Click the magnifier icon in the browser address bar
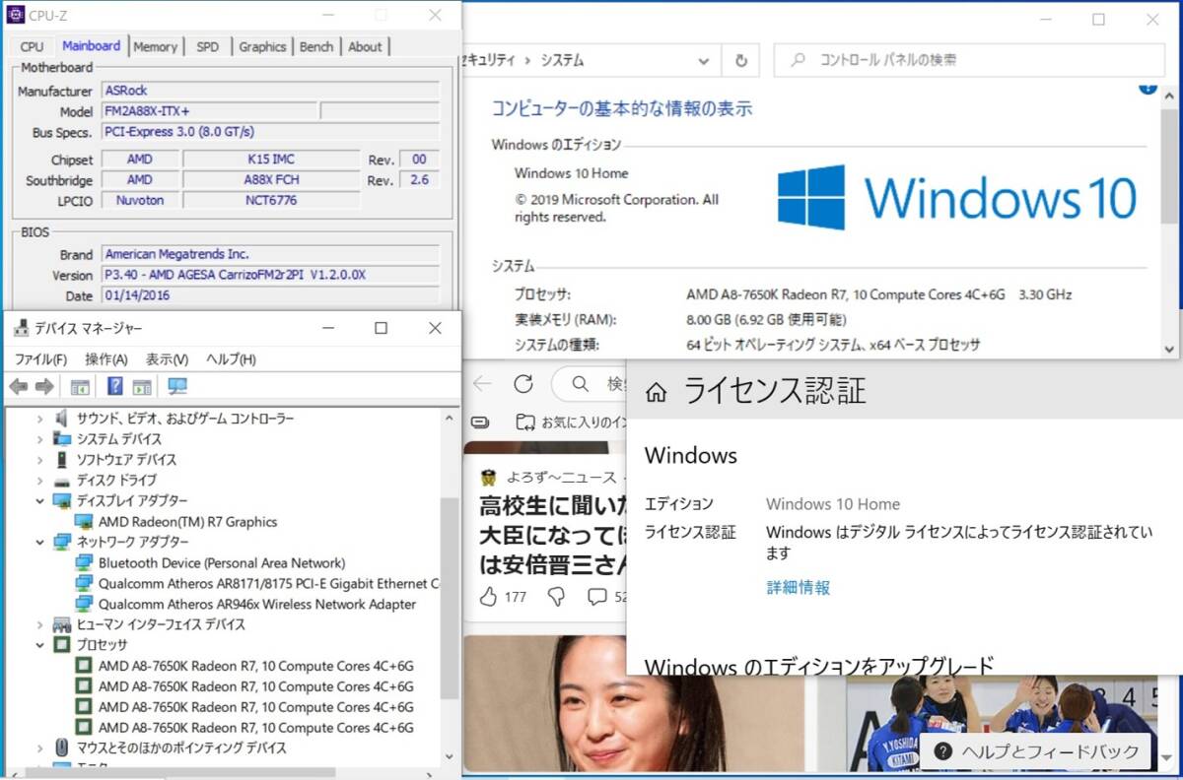The width and height of the screenshot is (1183, 780). point(582,383)
